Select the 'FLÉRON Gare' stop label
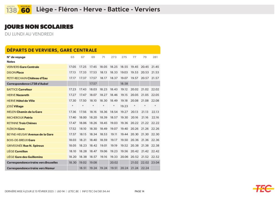Screen dimensions: 279x197 pyautogui.click(x=16, y=129)
